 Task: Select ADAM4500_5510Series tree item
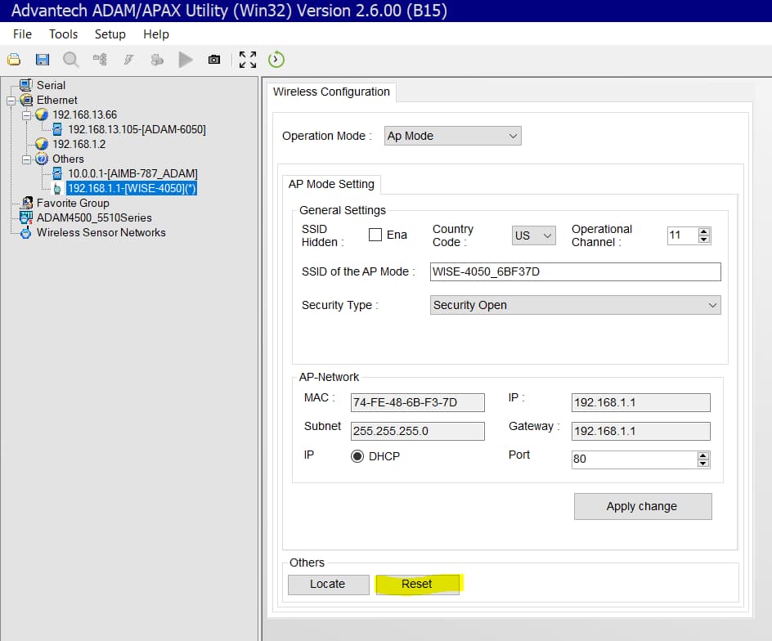point(94,217)
